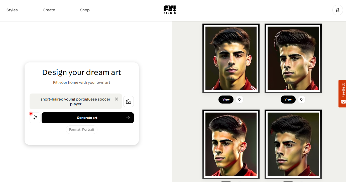Select the bottom-left framed portrait with earring
Screen dimensions: 346x182
231,144
